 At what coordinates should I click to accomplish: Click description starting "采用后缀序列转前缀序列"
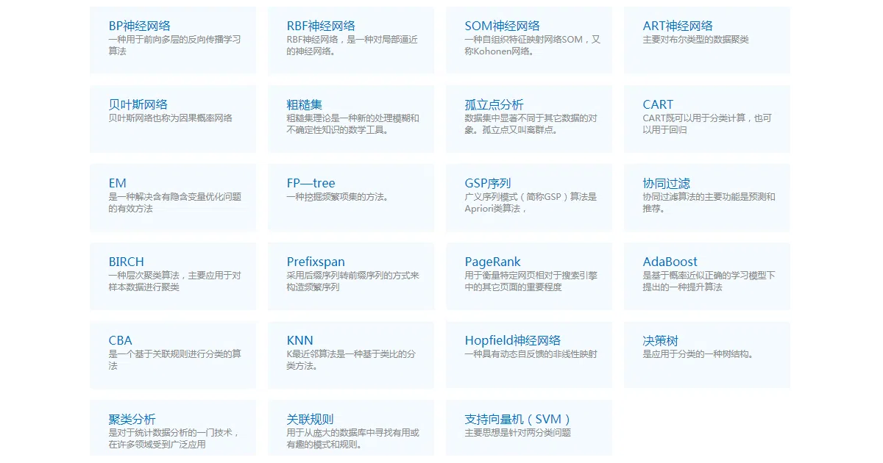click(353, 281)
